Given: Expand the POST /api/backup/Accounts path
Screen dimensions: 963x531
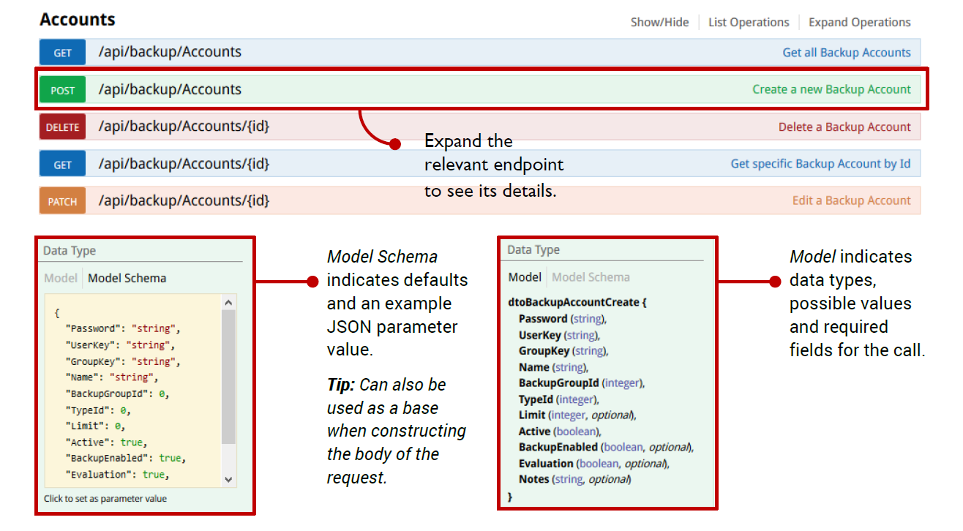Looking at the screenshot, I should tap(170, 89).
